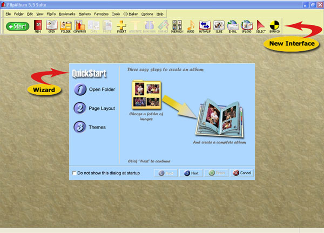This screenshot has width=324, height=233.
Task: Click the AUDIO music note icon
Action: [191, 26]
